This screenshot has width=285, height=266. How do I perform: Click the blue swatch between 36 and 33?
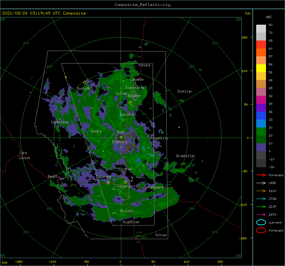(261, 116)
